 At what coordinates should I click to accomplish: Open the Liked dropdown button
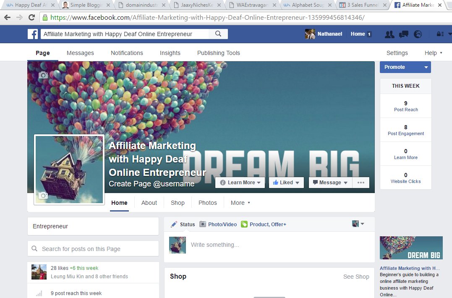[286, 183]
